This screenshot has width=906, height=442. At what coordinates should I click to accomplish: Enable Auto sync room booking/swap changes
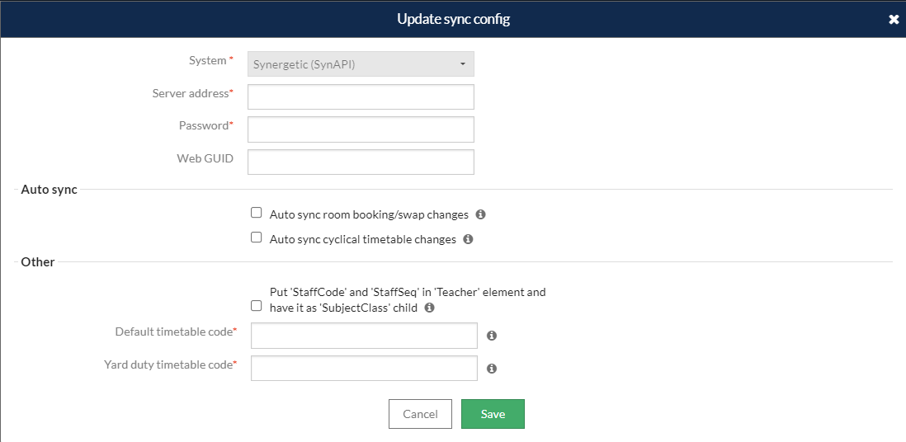pyautogui.click(x=257, y=213)
